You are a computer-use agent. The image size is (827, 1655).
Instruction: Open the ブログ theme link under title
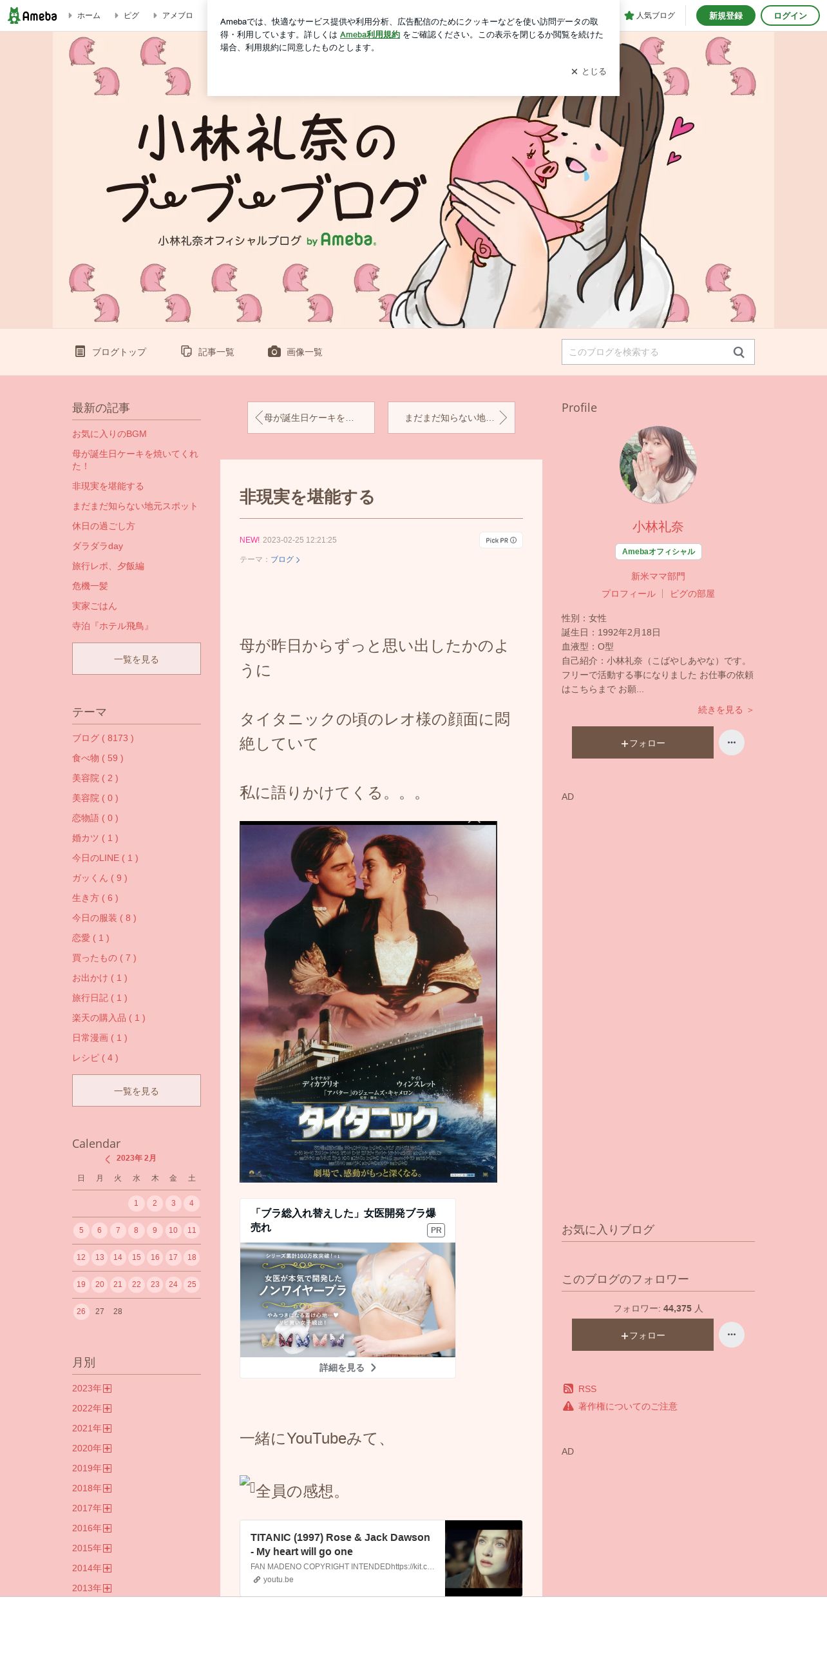tap(285, 559)
